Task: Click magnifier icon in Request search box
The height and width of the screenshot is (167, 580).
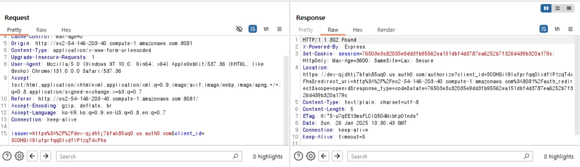Action: pyautogui.click(x=236, y=156)
